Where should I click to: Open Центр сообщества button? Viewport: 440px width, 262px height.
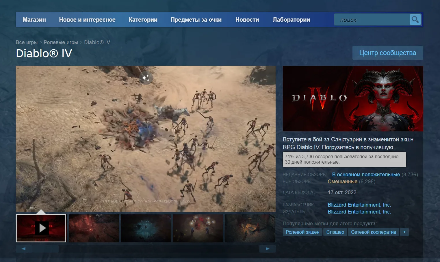[388, 53]
